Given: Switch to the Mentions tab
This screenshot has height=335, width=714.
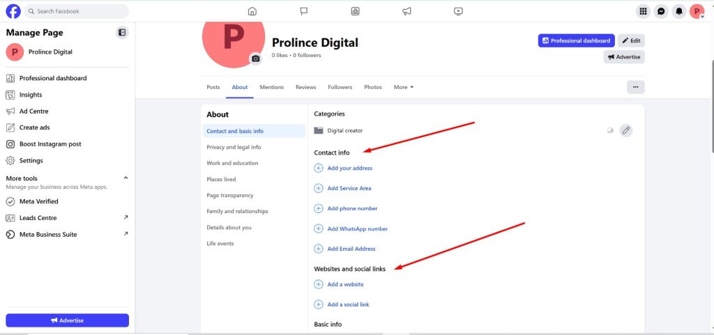Looking at the screenshot, I should click(x=271, y=87).
